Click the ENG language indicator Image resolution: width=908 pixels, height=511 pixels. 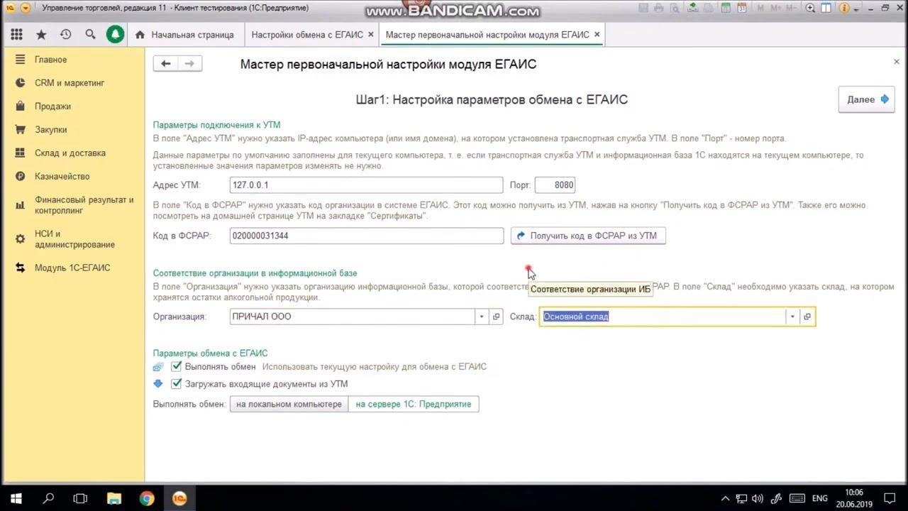[819, 498]
